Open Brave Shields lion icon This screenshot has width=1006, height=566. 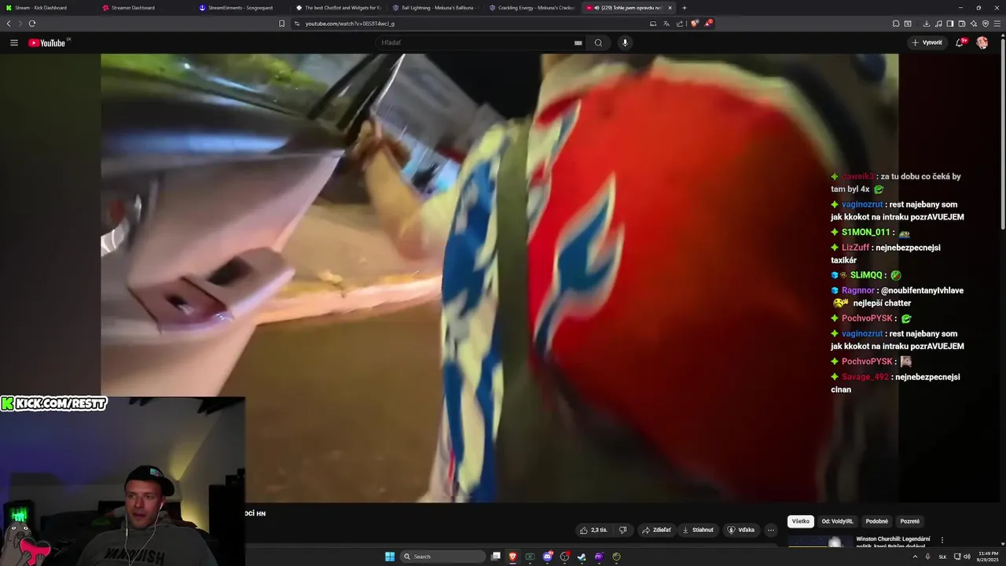tap(695, 24)
